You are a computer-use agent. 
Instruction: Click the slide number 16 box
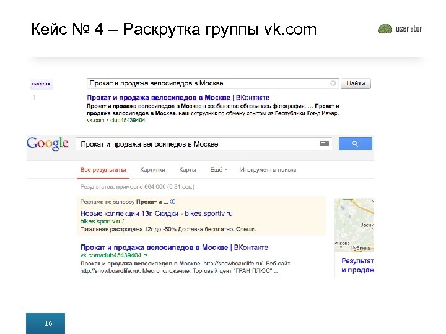coord(45,323)
